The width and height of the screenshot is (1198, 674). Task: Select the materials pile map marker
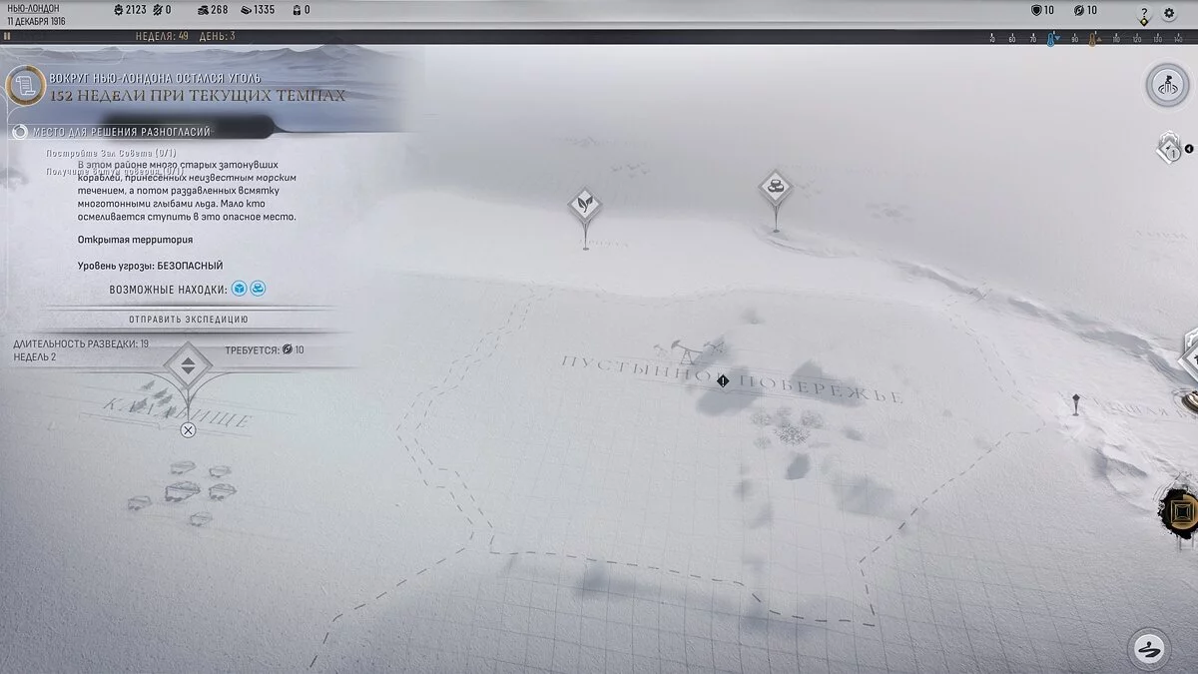pyautogui.click(x=775, y=186)
